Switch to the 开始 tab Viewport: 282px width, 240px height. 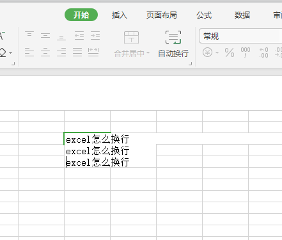pos(81,15)
